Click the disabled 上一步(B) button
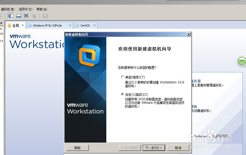Screen dimensions: 246x155 point(130,148)
